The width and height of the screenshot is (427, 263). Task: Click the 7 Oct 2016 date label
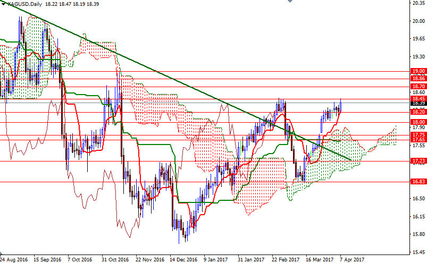tap(80, 260)
